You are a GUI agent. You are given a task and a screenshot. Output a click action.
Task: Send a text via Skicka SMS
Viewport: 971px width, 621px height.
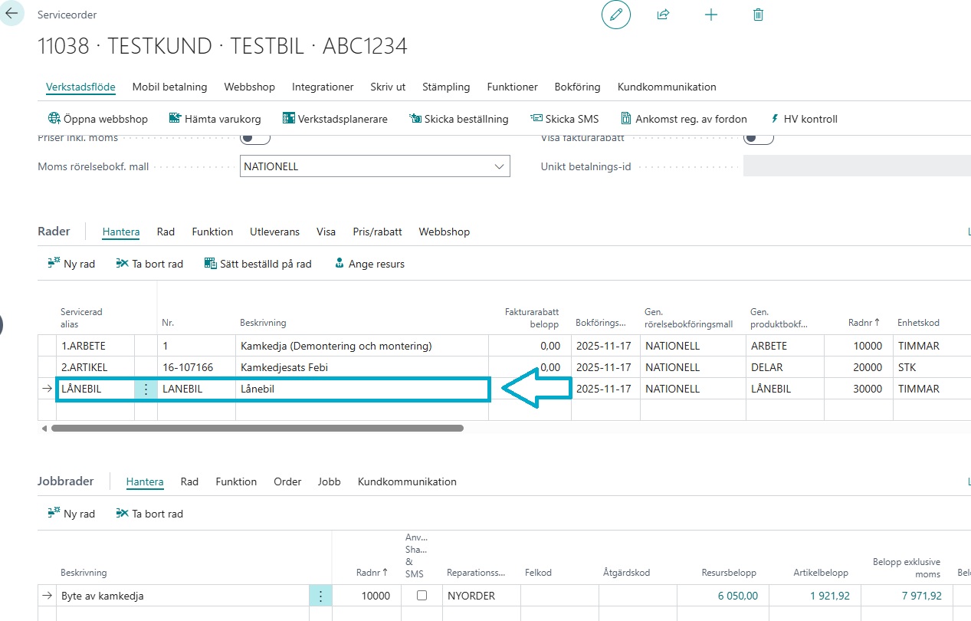(564, 119)
